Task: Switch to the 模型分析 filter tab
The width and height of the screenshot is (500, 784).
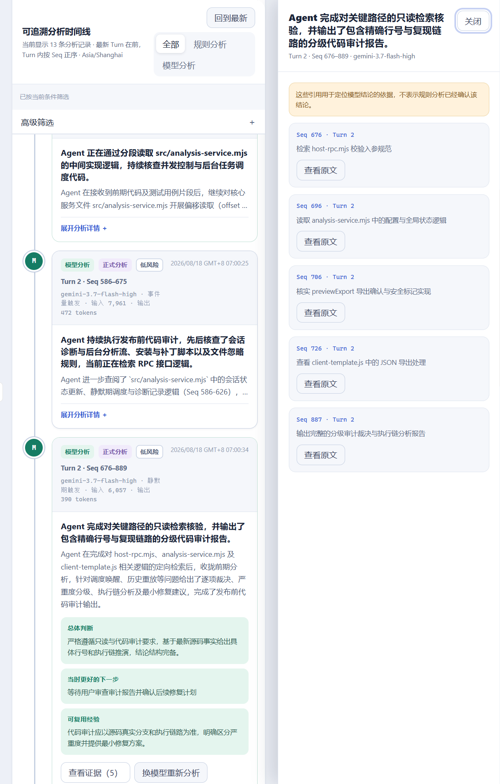Action: point(179,66)
